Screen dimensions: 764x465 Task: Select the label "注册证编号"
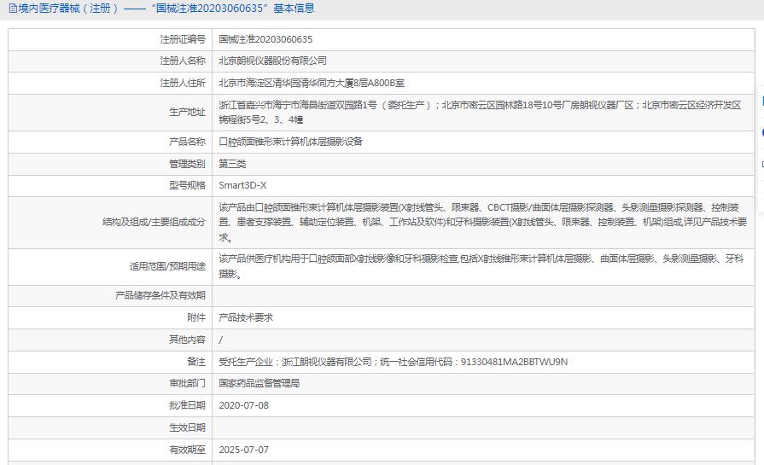point(183,39)
